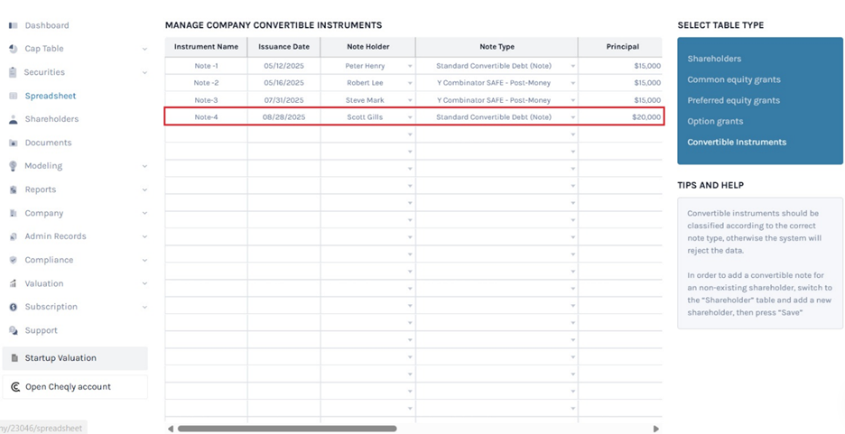845x434 pixels.
Task: Select Option grants table type
Action: coord(715,121)
